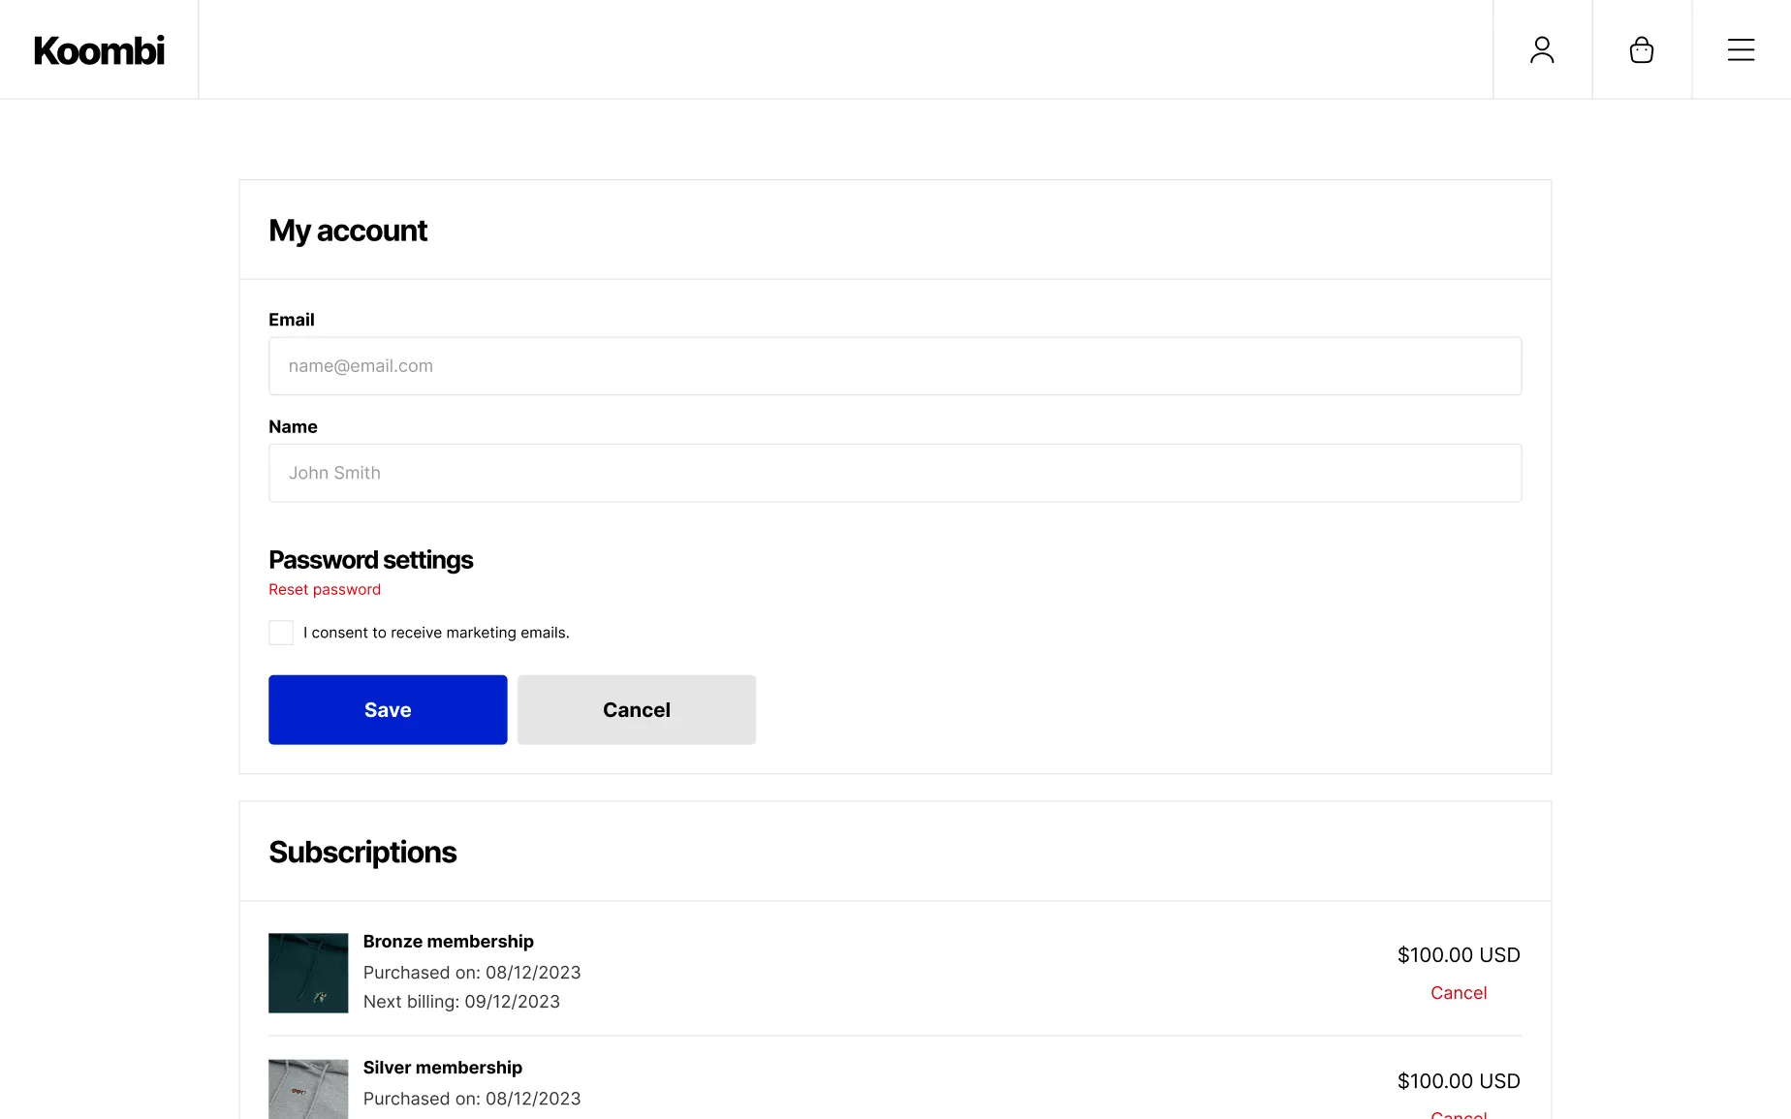Click the Bronze membership title
1791x1119 pixels.
448,941
